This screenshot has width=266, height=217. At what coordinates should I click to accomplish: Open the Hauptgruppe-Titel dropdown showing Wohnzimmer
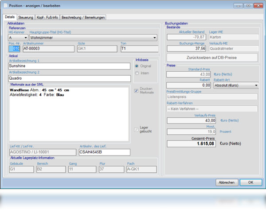93,38
